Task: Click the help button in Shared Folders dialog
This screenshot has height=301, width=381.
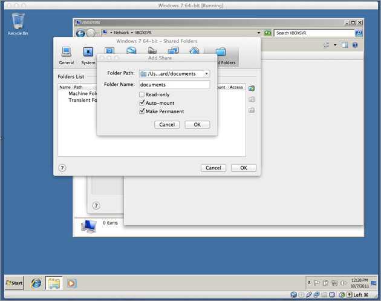Action: tap(62, 168)
